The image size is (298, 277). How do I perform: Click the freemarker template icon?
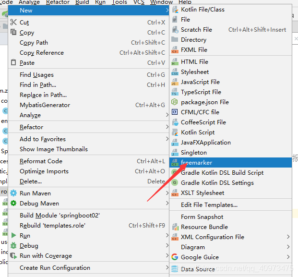[x=175, y=163]
